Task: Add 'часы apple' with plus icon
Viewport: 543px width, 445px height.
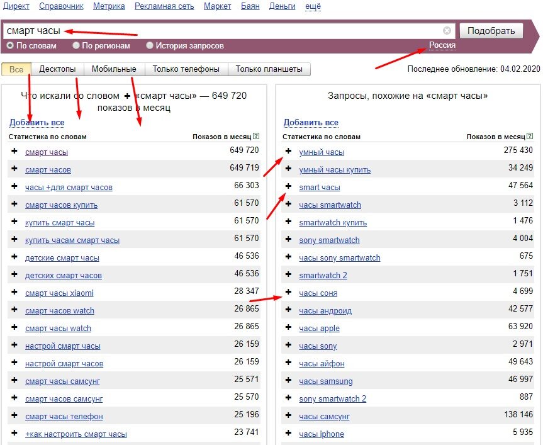Action: point(288,327)
